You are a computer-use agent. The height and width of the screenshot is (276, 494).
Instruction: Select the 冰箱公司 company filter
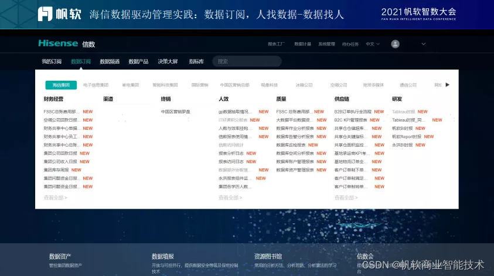[x=304, y=85]
